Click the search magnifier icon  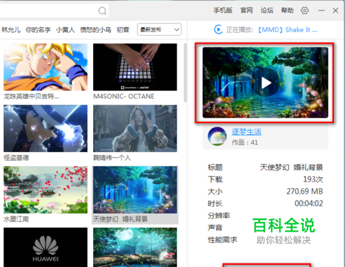tap(102, 10)
